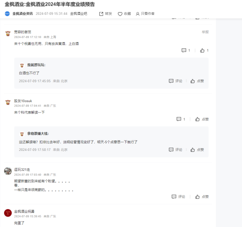Click 评论 under 我就想玩玩's reply
The image size is (242, 227).
click(x=175, y=81)
